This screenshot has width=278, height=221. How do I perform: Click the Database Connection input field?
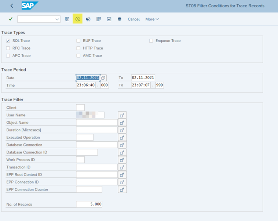click(x=97, y=145)
